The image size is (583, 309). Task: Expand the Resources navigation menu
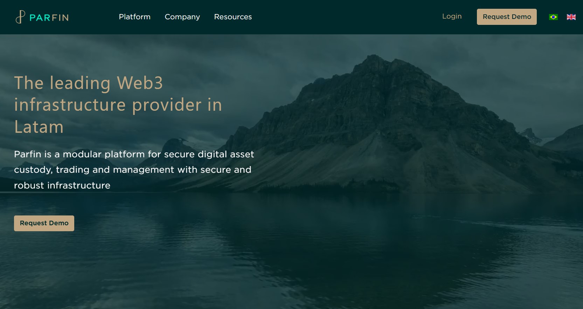coord(233,17)
